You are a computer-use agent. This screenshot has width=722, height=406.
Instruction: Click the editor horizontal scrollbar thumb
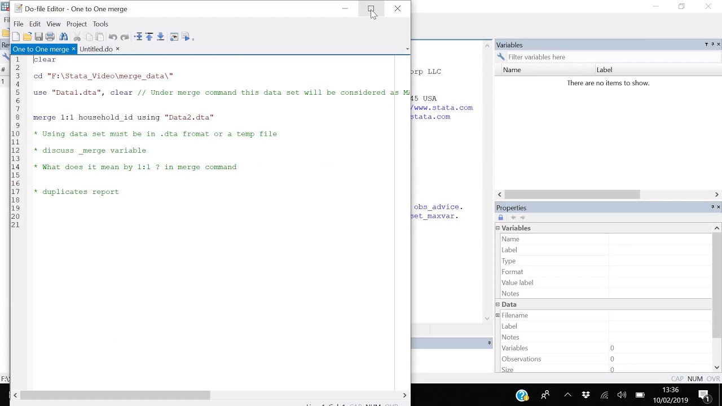tap(115, 395)
